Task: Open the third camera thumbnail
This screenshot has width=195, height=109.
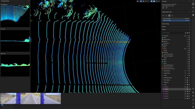Action: pyautogui.click(x=51, y=98)
